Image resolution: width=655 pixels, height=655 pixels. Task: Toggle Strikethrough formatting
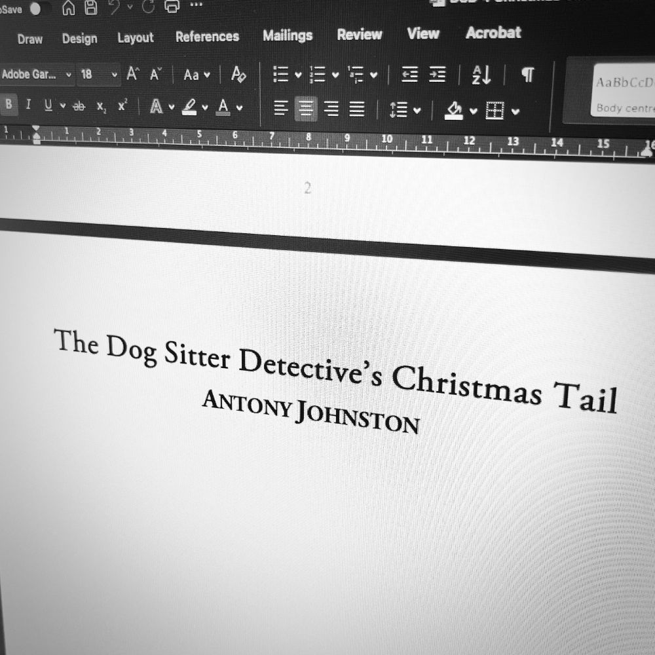[79, 107]
